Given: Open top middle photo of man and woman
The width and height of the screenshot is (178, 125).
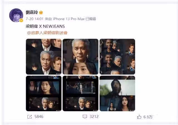Looking at the screenshot, I should pyautogui.click(x=80, y=57).
